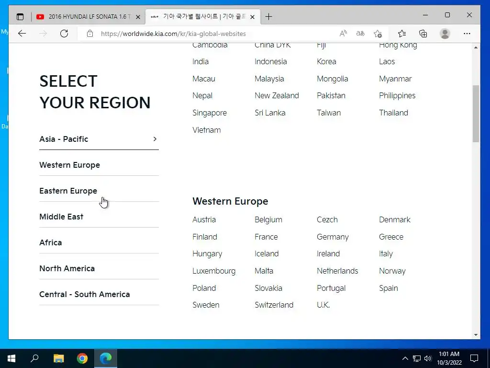Add this page to favorites
490x368 pixels.
tap(378, 34)
